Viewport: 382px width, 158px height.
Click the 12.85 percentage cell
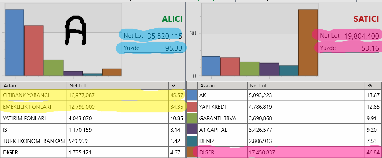click(373, 107)
